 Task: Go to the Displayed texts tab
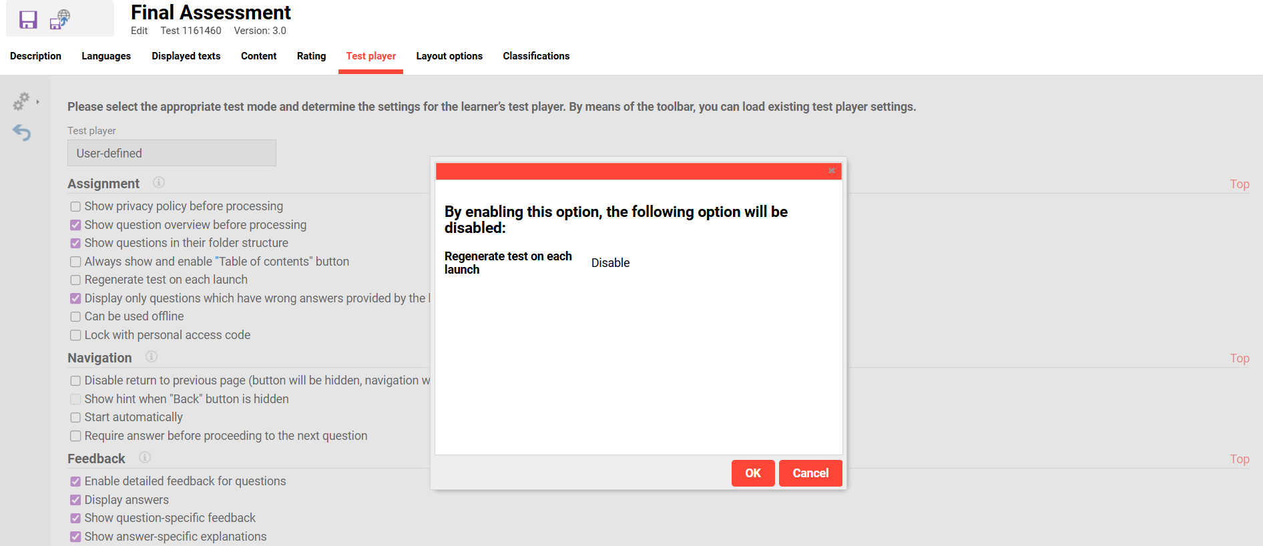[186, 56]
